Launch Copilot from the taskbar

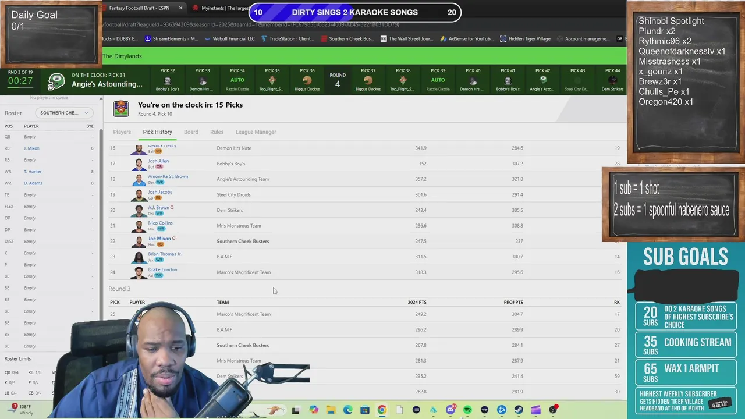[314, 410]
